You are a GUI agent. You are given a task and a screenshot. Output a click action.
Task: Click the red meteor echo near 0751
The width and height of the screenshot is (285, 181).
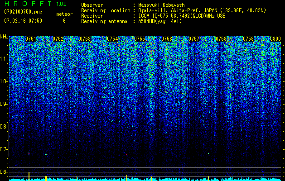[29, 153]
